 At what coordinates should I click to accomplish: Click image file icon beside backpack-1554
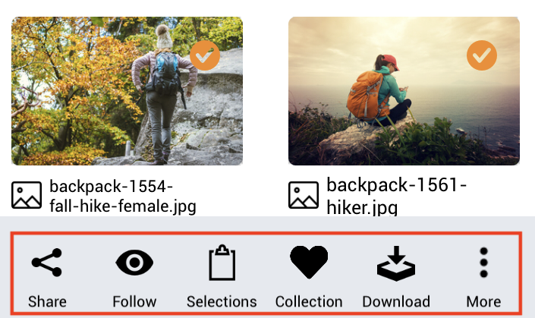27,195
